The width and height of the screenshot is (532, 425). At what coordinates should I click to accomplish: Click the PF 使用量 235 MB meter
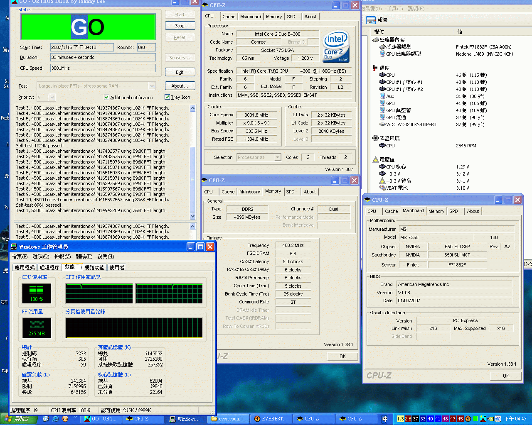[36, 328]
